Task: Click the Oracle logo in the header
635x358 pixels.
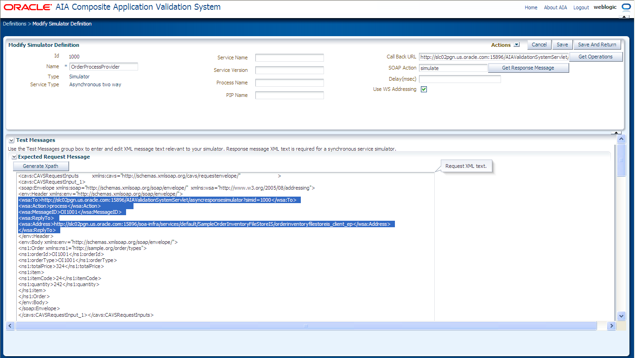Action: 28,7
